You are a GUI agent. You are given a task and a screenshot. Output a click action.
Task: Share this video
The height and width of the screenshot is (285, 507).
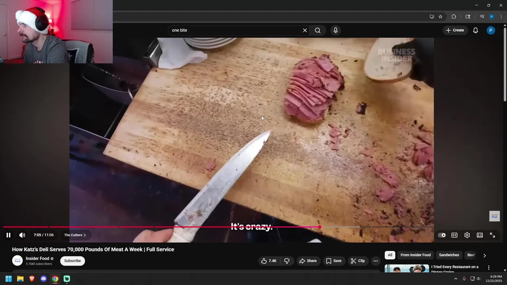coord(308,261)
